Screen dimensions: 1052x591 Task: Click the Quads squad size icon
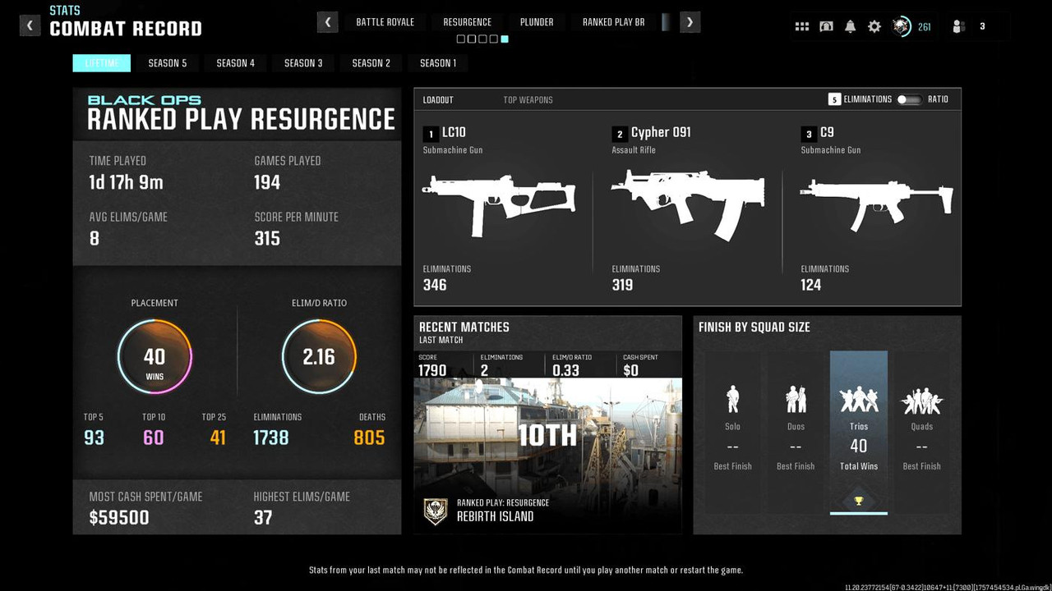922,401
